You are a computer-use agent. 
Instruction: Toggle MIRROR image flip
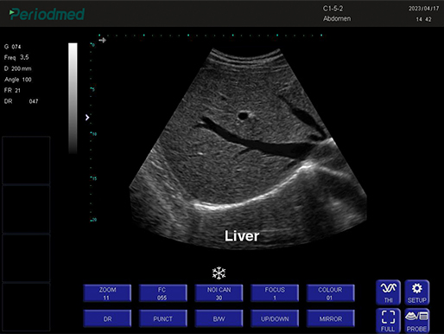pyautogui.click(x=331, y=318)
